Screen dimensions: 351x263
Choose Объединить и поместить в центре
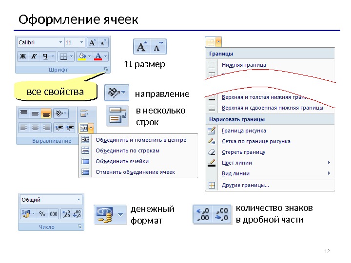pos(138,140)
